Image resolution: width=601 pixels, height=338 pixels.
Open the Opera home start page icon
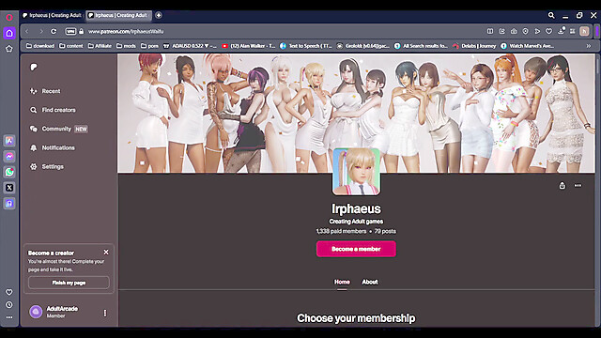[x=9, y=33]
